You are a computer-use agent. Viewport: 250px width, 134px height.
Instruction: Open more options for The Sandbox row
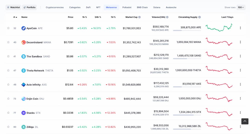[x=240, y=56]
